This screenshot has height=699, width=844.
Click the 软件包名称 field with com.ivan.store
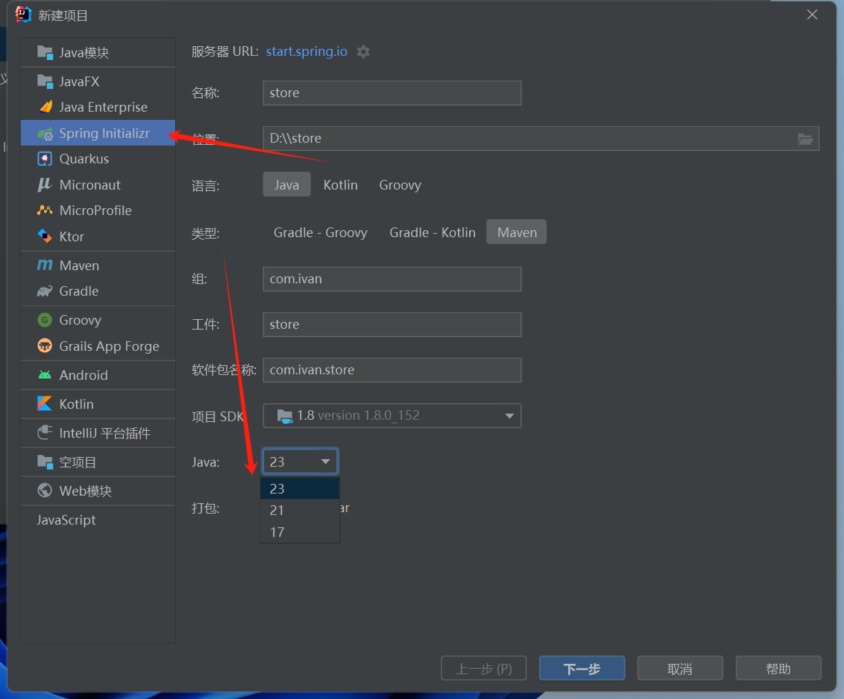pyautogui.click(x=392, y=370)
